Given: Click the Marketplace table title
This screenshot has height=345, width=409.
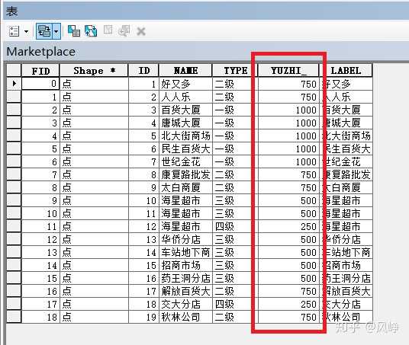Looking at the screenshot, I should coord(41,52).
